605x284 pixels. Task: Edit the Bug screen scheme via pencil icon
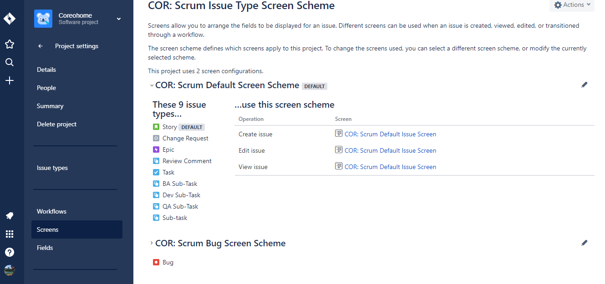coord(585,243)
